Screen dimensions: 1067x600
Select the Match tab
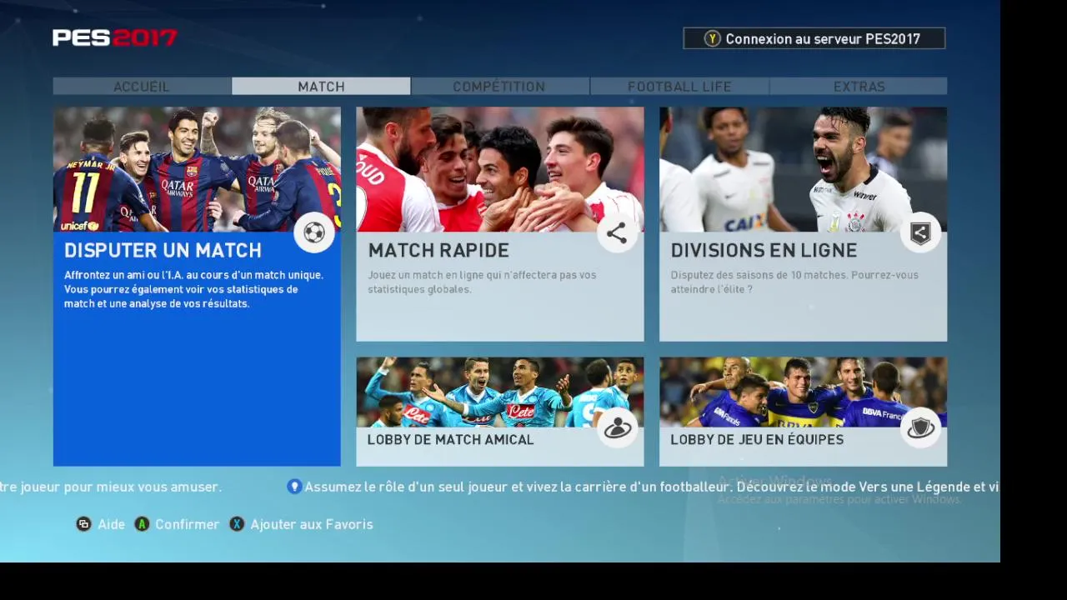(x=321, y=87)
